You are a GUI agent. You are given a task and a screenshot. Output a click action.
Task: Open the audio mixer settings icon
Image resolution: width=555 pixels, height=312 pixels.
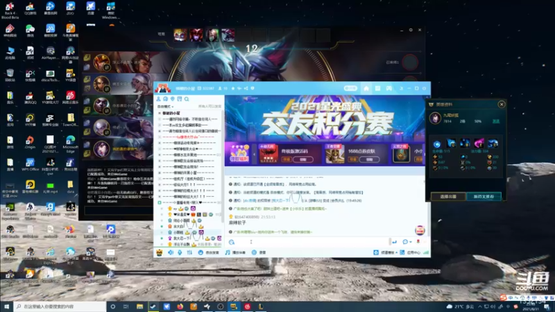pos(189,252)
